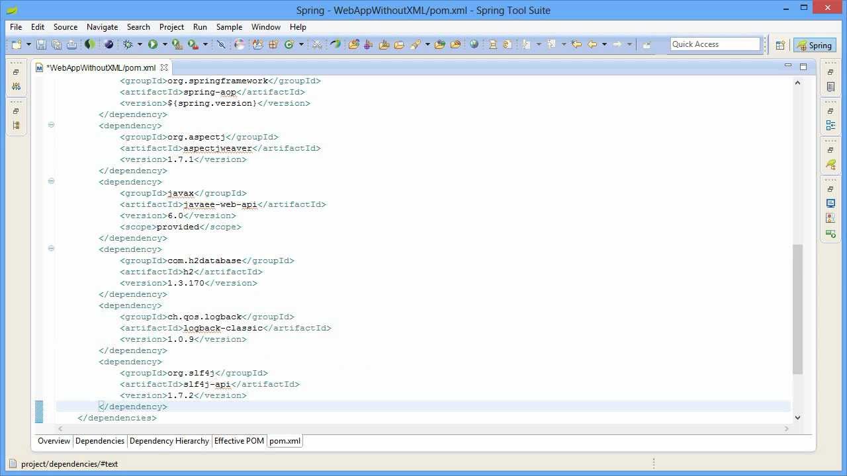Open the External Tools dropdown arrow
Screen dimensions: 847x476
(205, 44)
